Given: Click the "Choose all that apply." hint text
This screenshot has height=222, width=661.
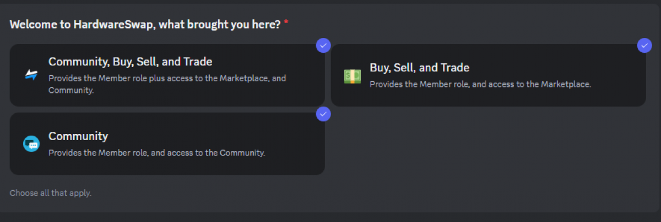Looking at the screenshot, I should coord(51,193).
